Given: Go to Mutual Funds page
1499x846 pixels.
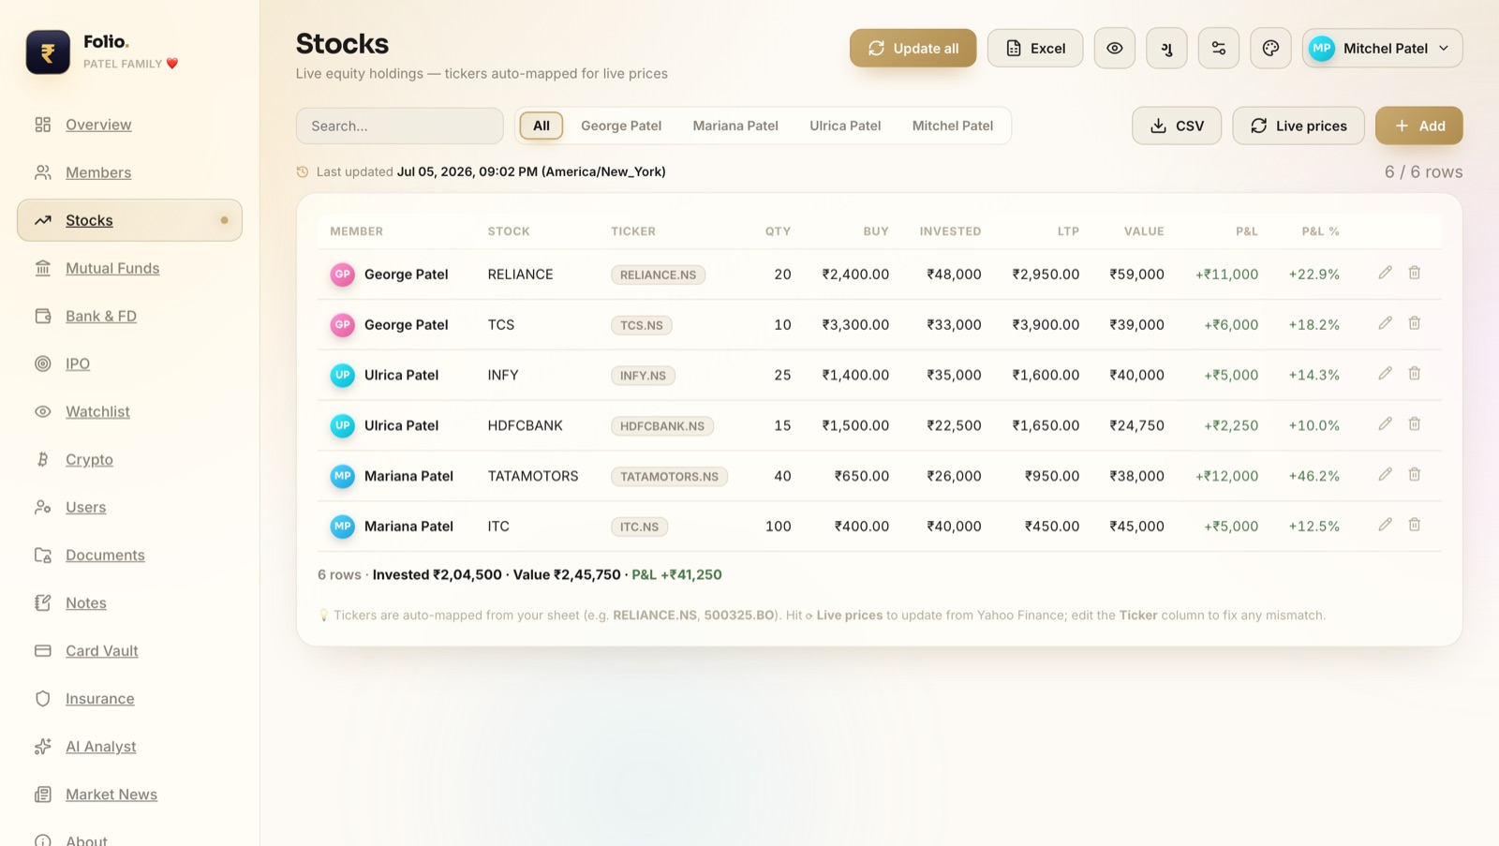Looking at the screenshot, I should [x=129, y=268].
